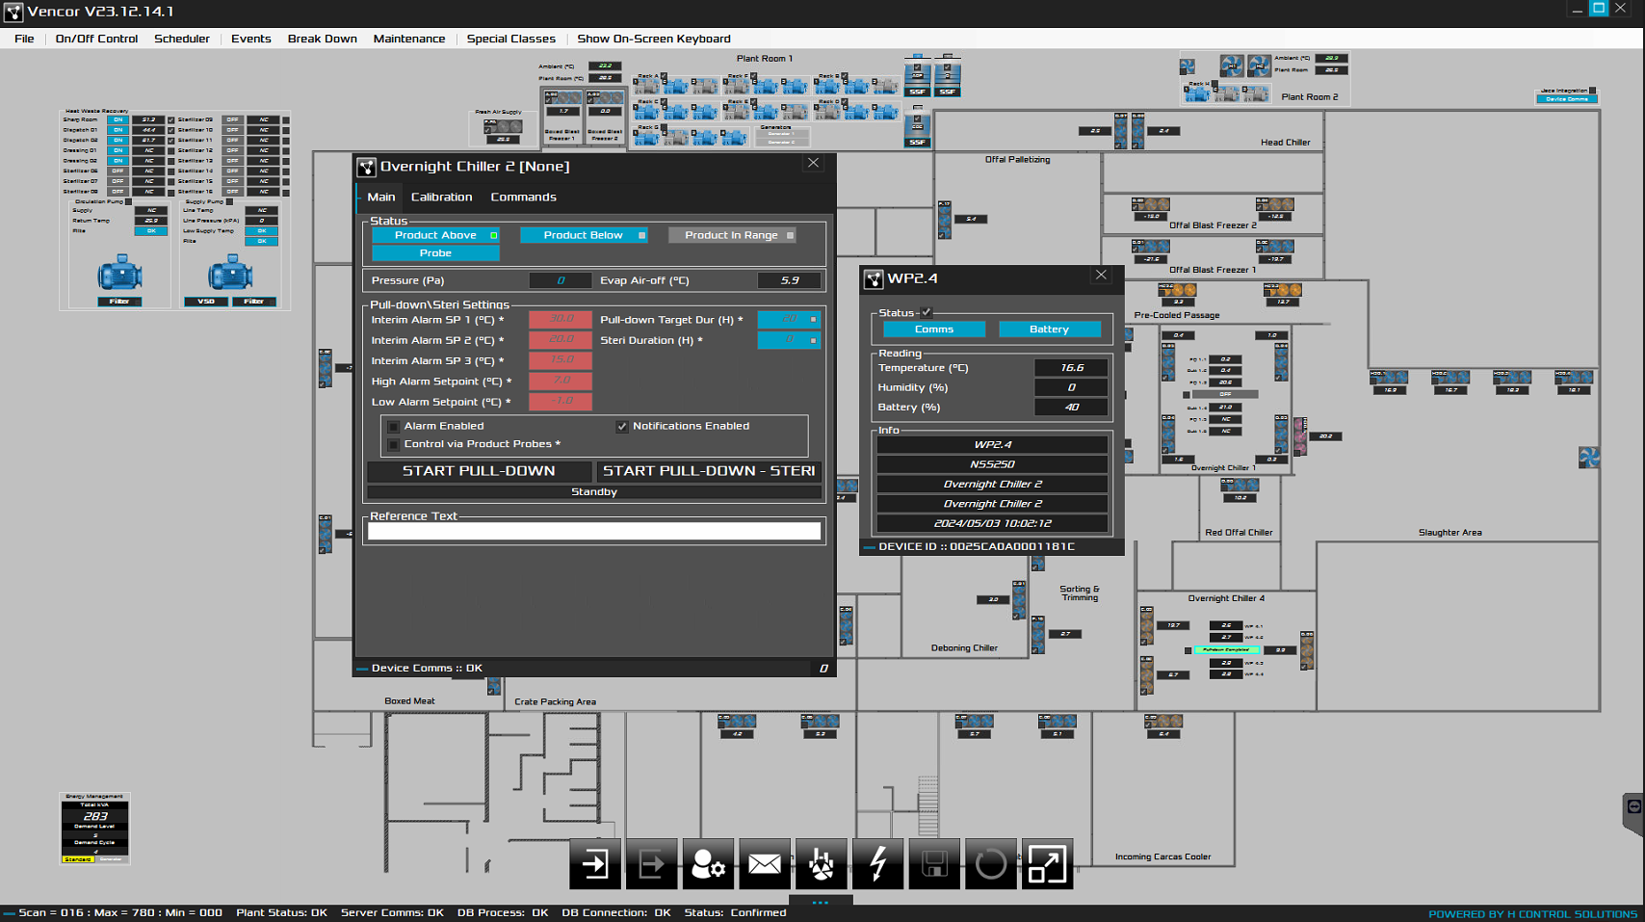Viewport: 1645px width, 922px height.
Task: Click the Circulation Pump motor icon
Action: pos(119,273)
